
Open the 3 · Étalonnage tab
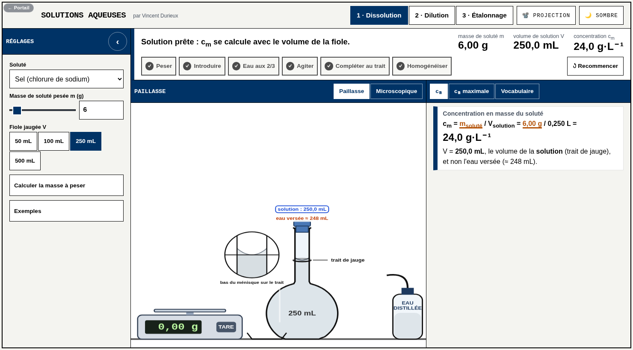tap(485, 15)
